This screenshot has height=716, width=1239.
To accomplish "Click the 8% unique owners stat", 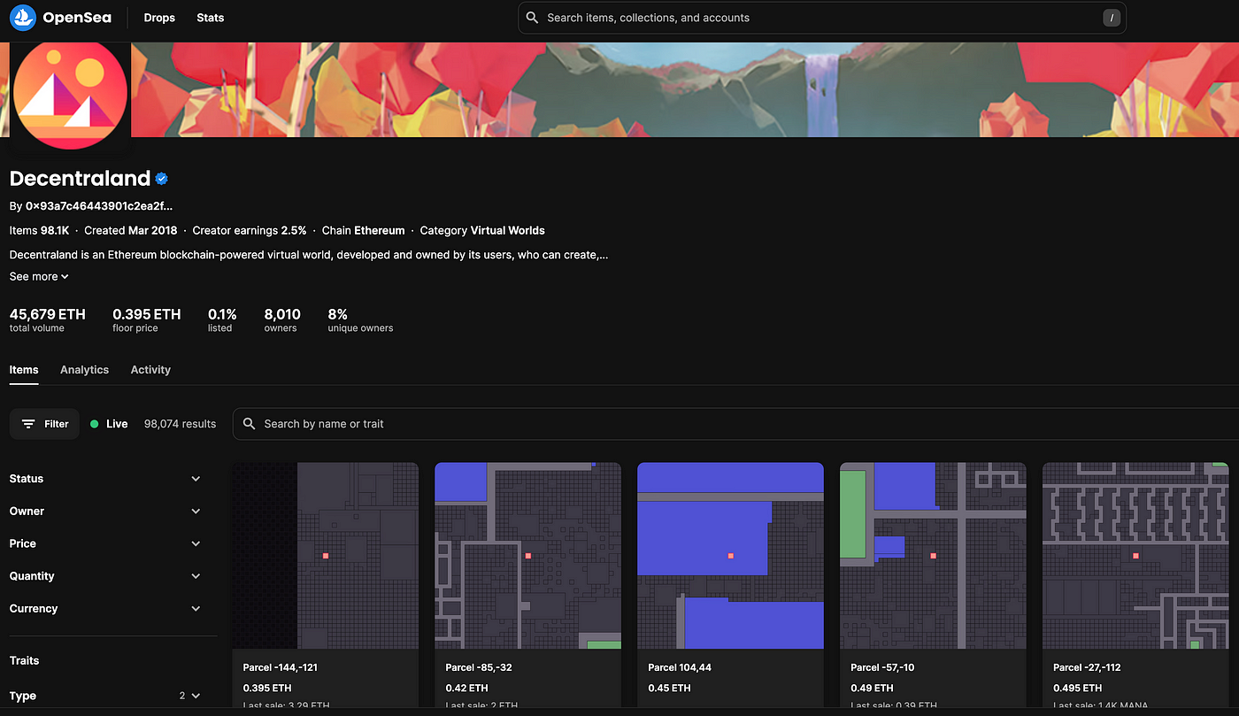I will (360, 320).
